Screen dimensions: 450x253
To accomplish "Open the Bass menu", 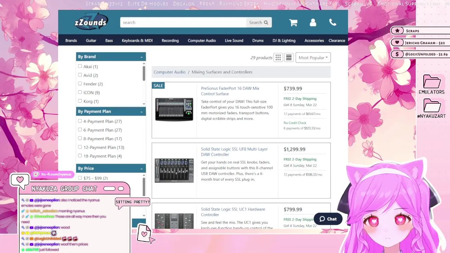I will pyautogui.click(x=109, y=40).
